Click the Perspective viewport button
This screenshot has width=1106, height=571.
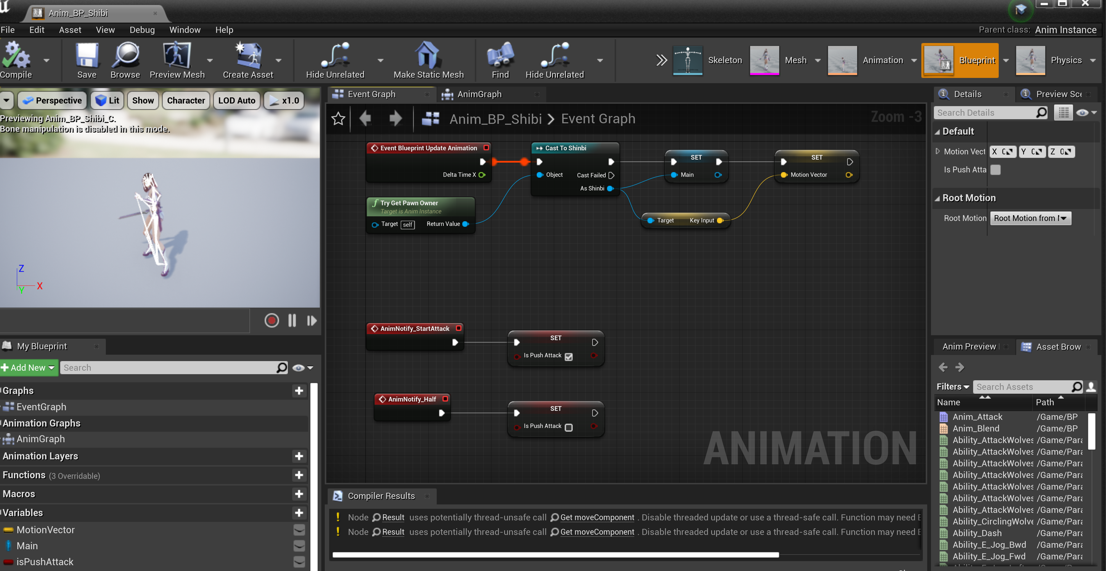tap(53, 101)
